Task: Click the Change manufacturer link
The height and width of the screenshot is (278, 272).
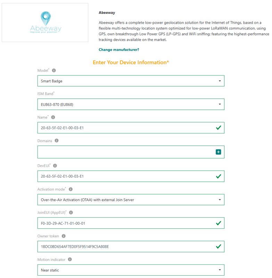Action: click(119, 50)
